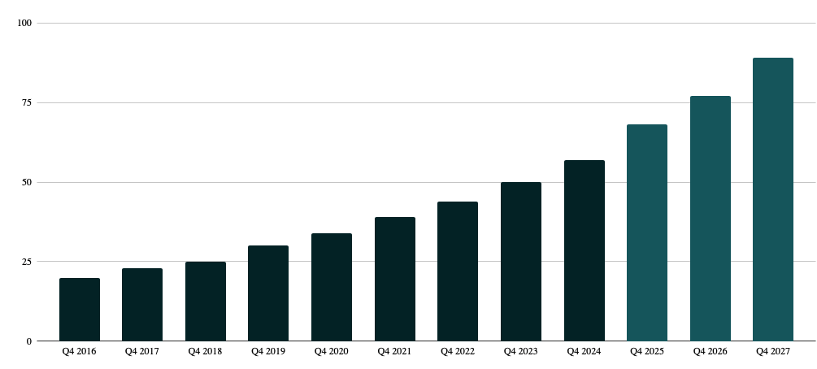Click the 75 y-axis value
This screenshot has height=369, width=817.
[27, 102]
